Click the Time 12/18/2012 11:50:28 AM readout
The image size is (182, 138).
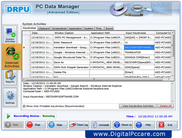(x=149, y=116)
